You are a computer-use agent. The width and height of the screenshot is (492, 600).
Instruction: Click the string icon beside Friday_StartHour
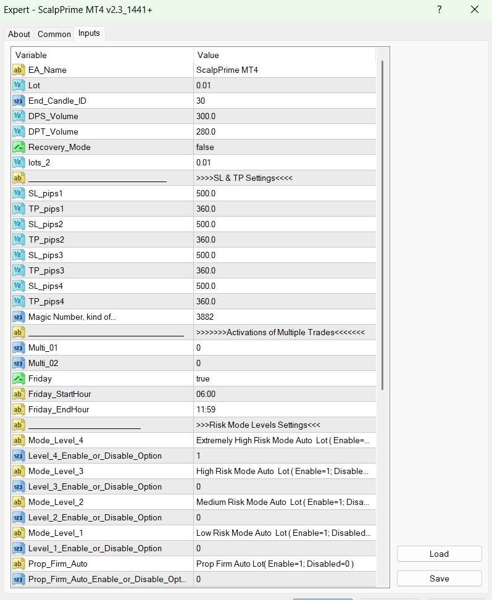(19, 394)
